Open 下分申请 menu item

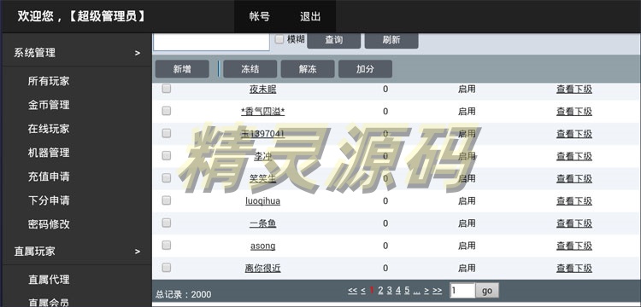click(x=49, y=200)
